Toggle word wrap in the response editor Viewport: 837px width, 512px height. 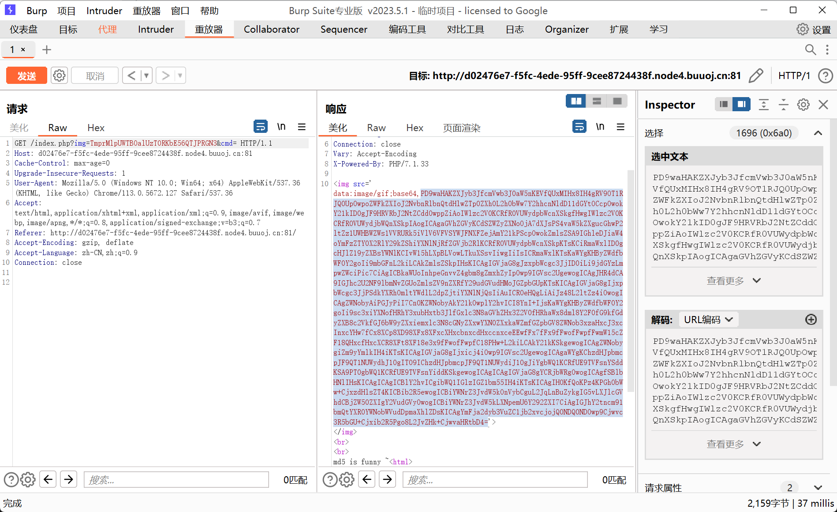579,127
